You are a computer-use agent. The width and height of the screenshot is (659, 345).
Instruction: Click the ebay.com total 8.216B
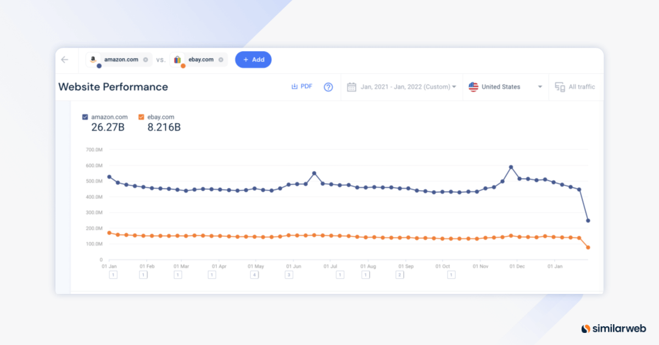pos(164,127)
